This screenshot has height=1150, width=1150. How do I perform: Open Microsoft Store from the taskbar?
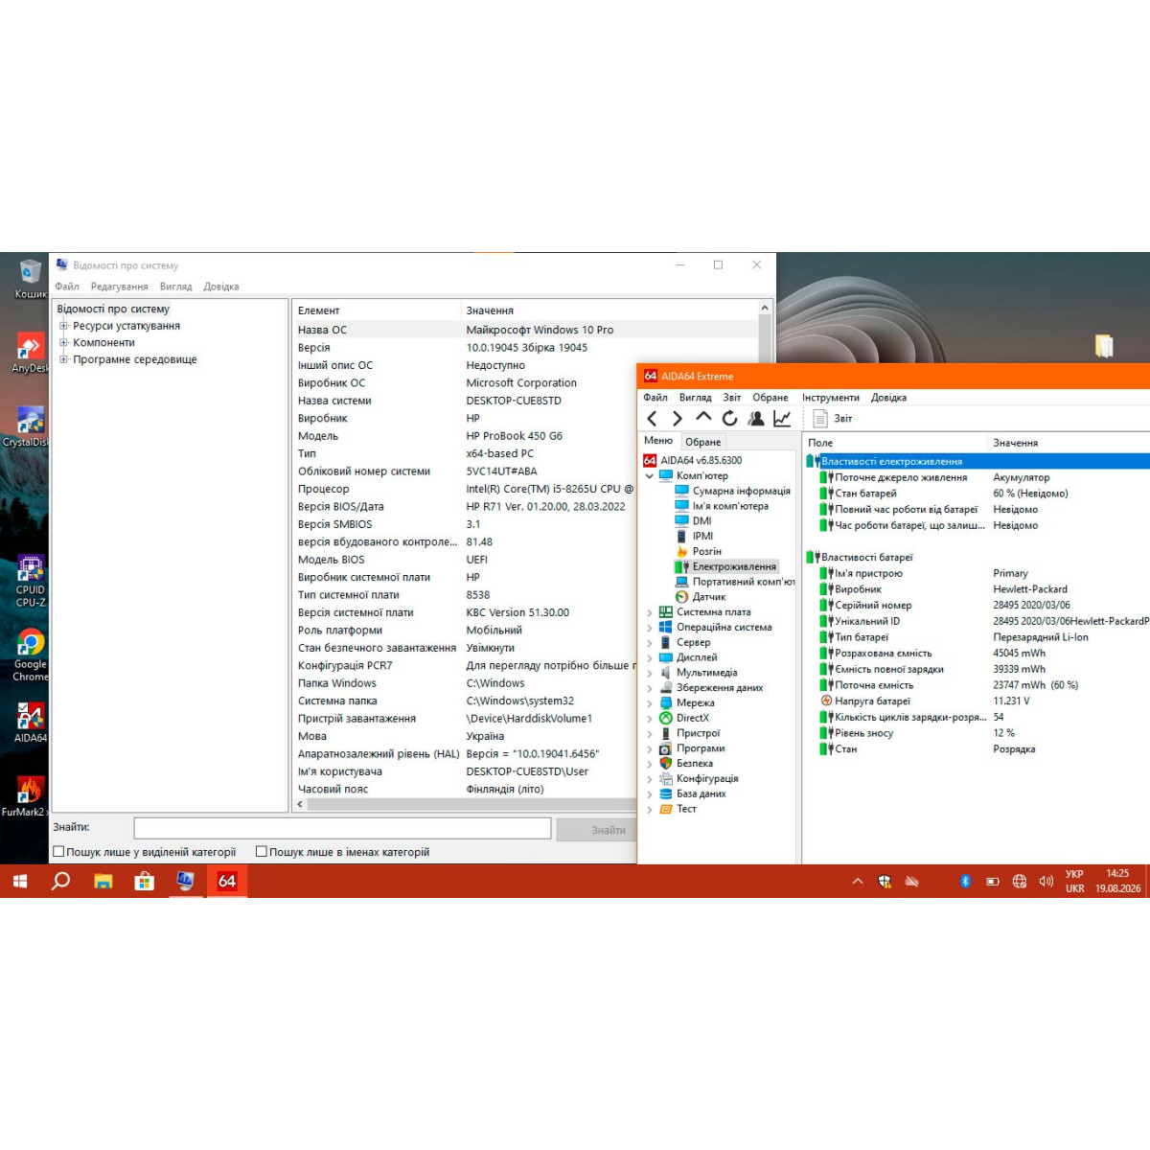coord(145,881)
